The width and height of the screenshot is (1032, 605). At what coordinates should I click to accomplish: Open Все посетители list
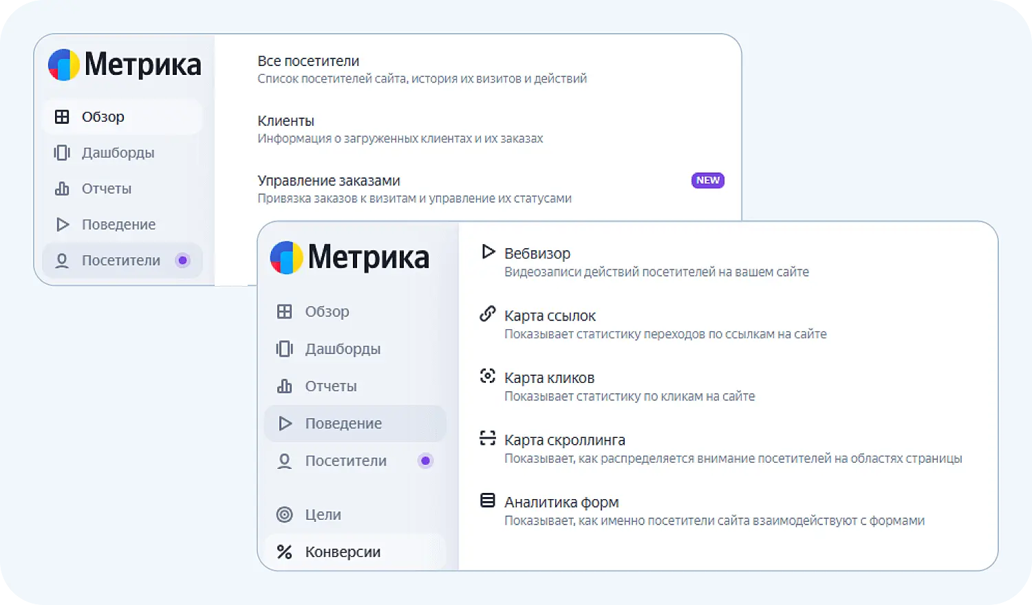point(308,60)
